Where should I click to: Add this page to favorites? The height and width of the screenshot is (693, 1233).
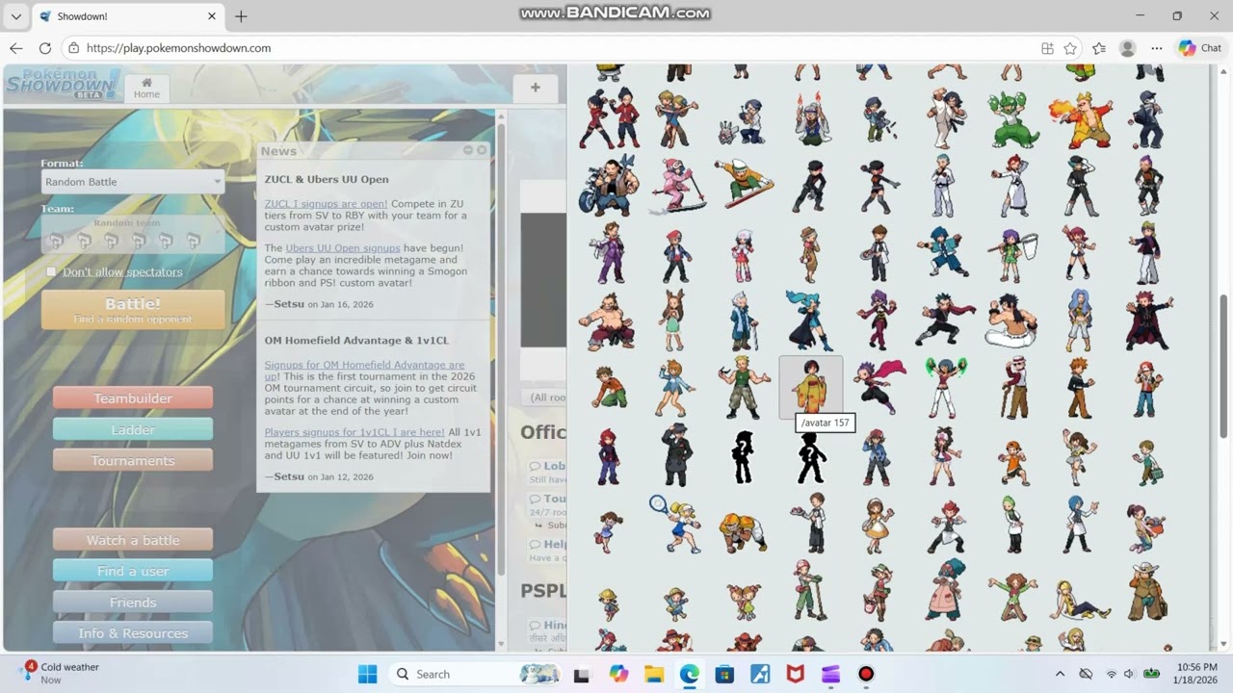pos(1070,48)
